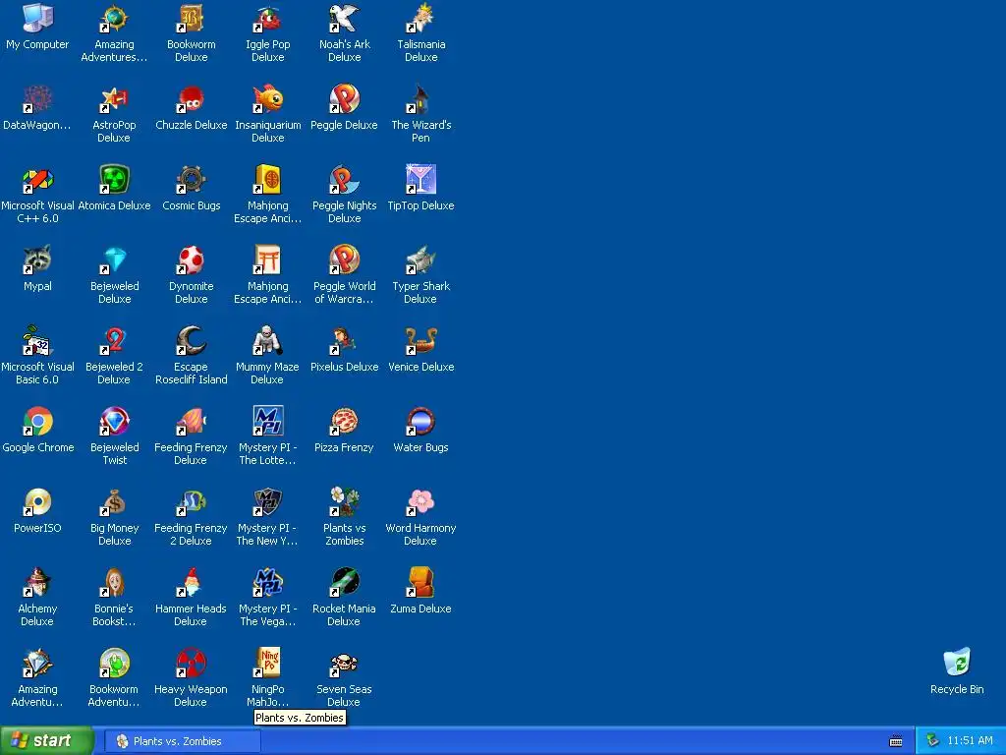
Task: Select NingPo MahJong icon
Action: tap(267, 664)
